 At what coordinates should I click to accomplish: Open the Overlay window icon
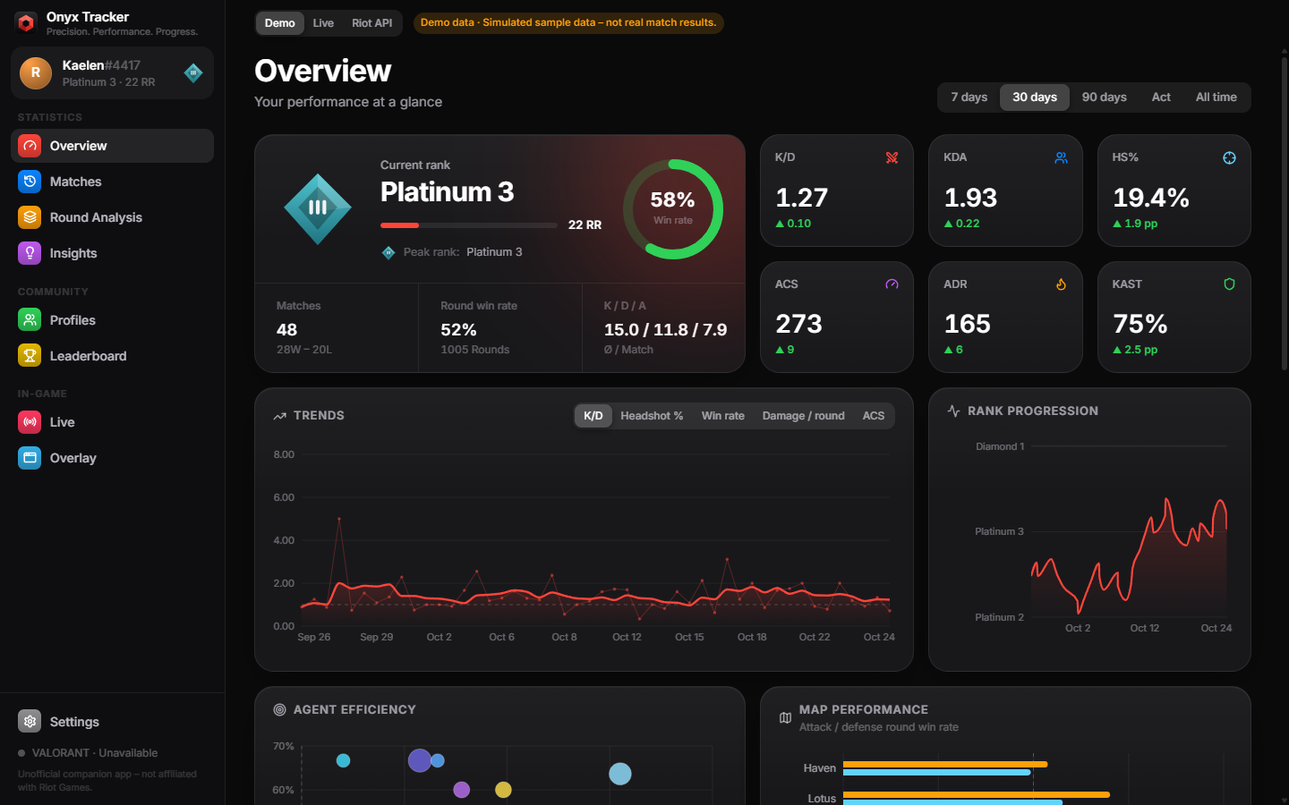coord(30,457)
